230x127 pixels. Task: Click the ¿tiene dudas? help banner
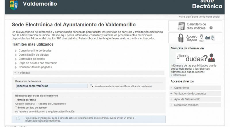(195, 58)
